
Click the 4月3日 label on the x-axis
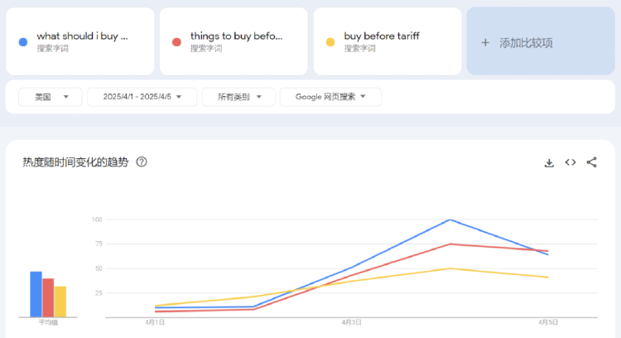350,321
